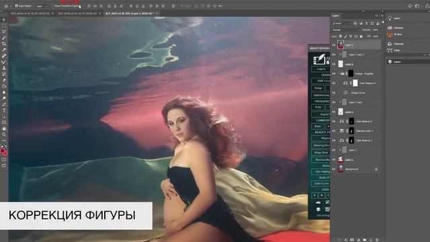Click the Opacity value field
The height and width of the screenshot is (242, 430).
376,30
